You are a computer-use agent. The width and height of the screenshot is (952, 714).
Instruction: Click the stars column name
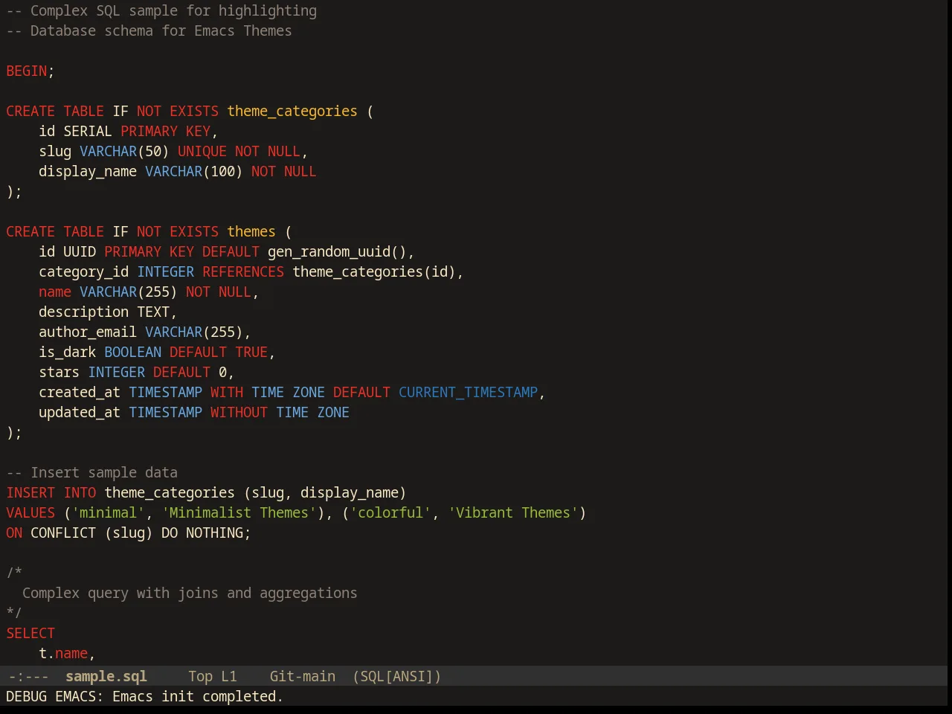tap(59, 372)
